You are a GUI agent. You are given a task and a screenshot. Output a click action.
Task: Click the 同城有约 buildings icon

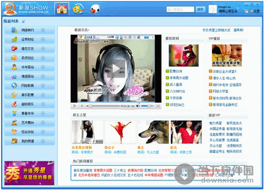[14, 30]
